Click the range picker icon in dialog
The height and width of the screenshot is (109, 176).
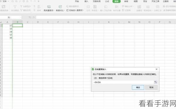[x=155, y=82]
